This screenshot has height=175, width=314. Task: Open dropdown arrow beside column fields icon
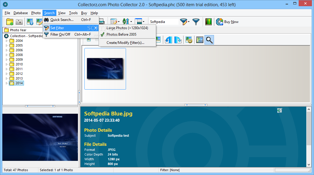tap(119, 22)
